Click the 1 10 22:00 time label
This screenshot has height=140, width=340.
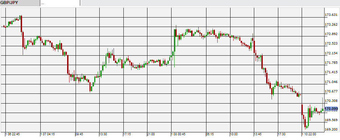[309, 134]
